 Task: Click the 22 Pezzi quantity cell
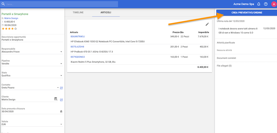pos(184,37)
